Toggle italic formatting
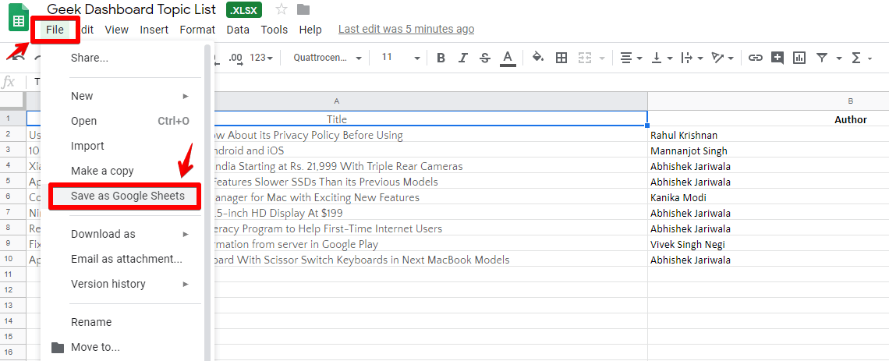Image resolution: width=889 pixels, height=361 pixels. coord(463,58)
